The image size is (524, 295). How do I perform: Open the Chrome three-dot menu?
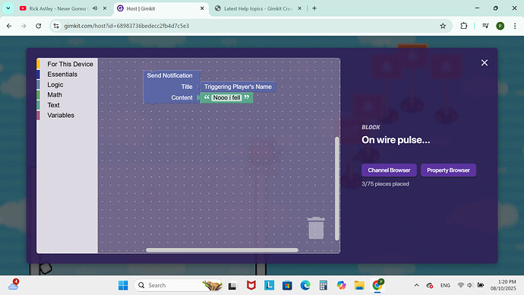515,26
